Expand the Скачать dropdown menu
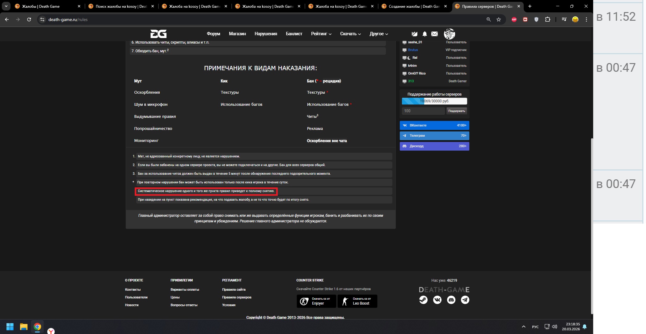Image resolution: width=646 pixels, height=334 pixels. (350, 34)
